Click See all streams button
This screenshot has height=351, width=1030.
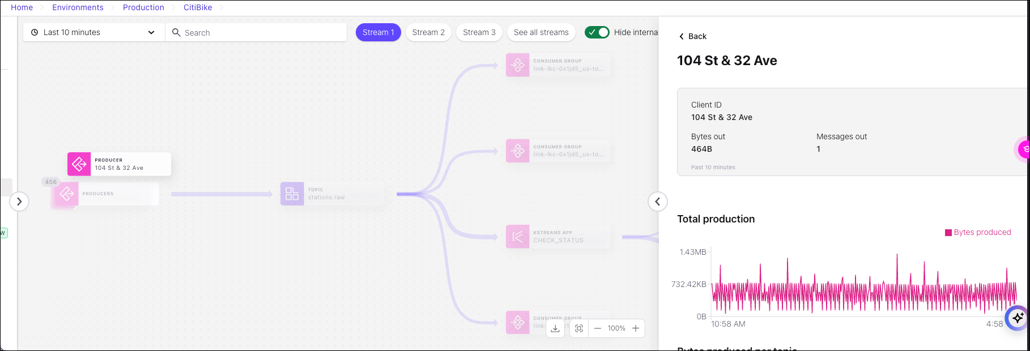[541, 32]
